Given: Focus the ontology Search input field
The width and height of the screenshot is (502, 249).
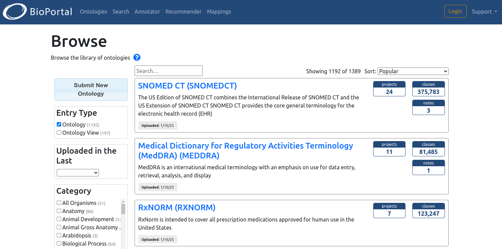Looking at the screenshot, I should [168, 71].
